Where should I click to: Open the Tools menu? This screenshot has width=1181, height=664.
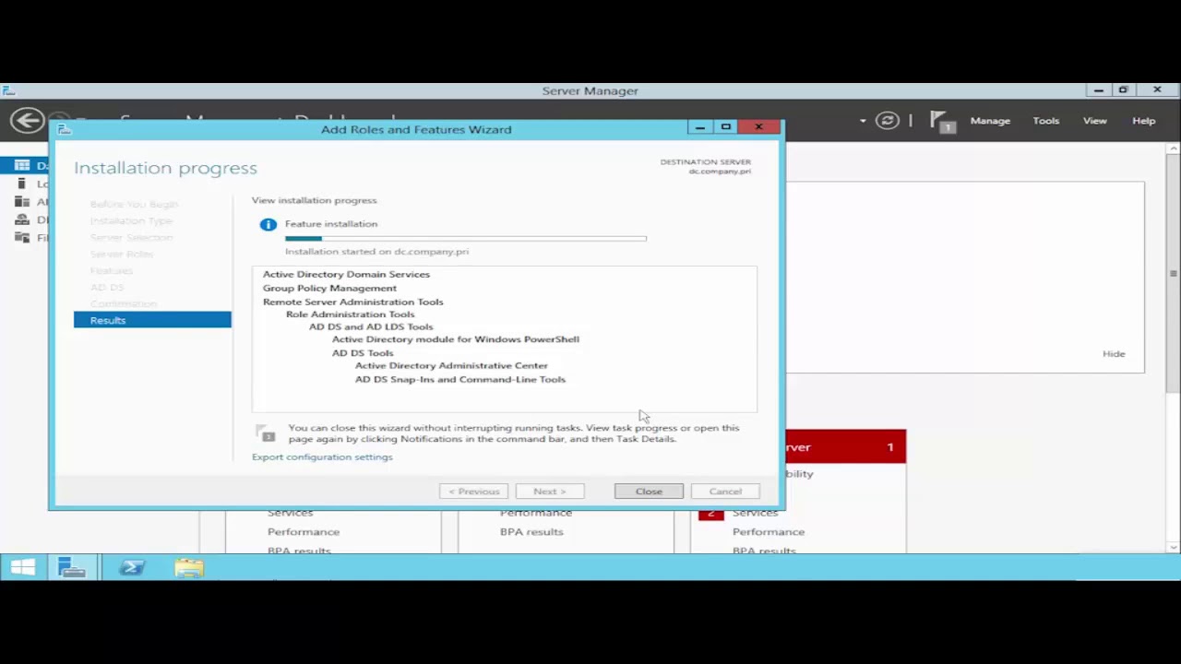click(x=1046, y=121)
